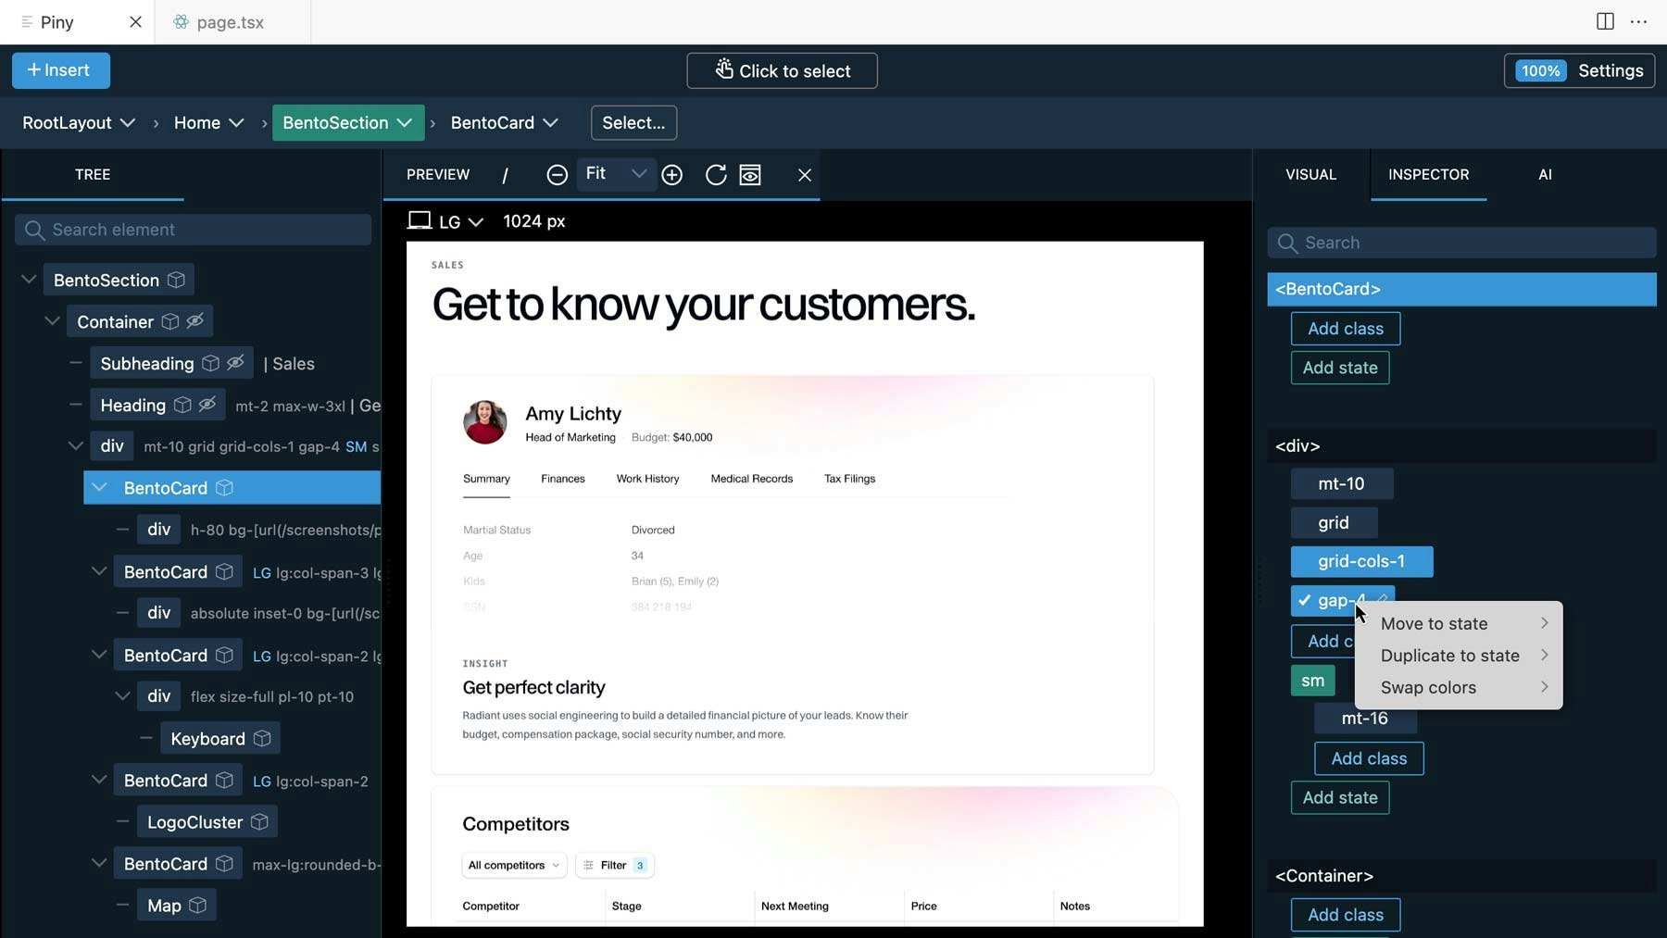Reload the preview with the refresh icon
Screen dimensions: 1667x938
pyautogui.click(x=716, y=174)
